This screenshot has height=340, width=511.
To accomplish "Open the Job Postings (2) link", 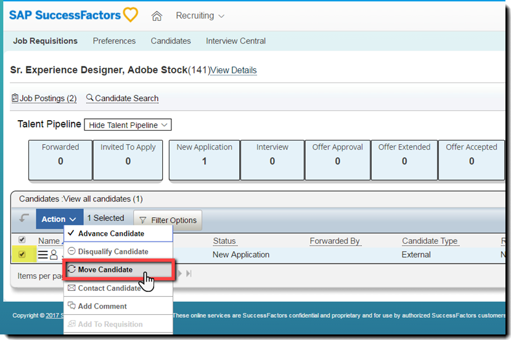I will [44, 99].
